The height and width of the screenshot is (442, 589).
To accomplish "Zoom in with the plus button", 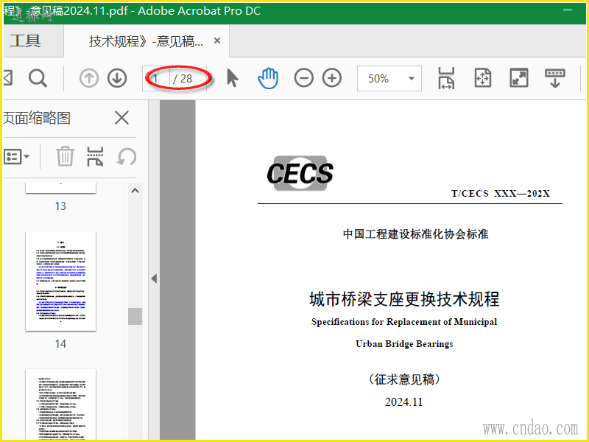I will [332, 78].
